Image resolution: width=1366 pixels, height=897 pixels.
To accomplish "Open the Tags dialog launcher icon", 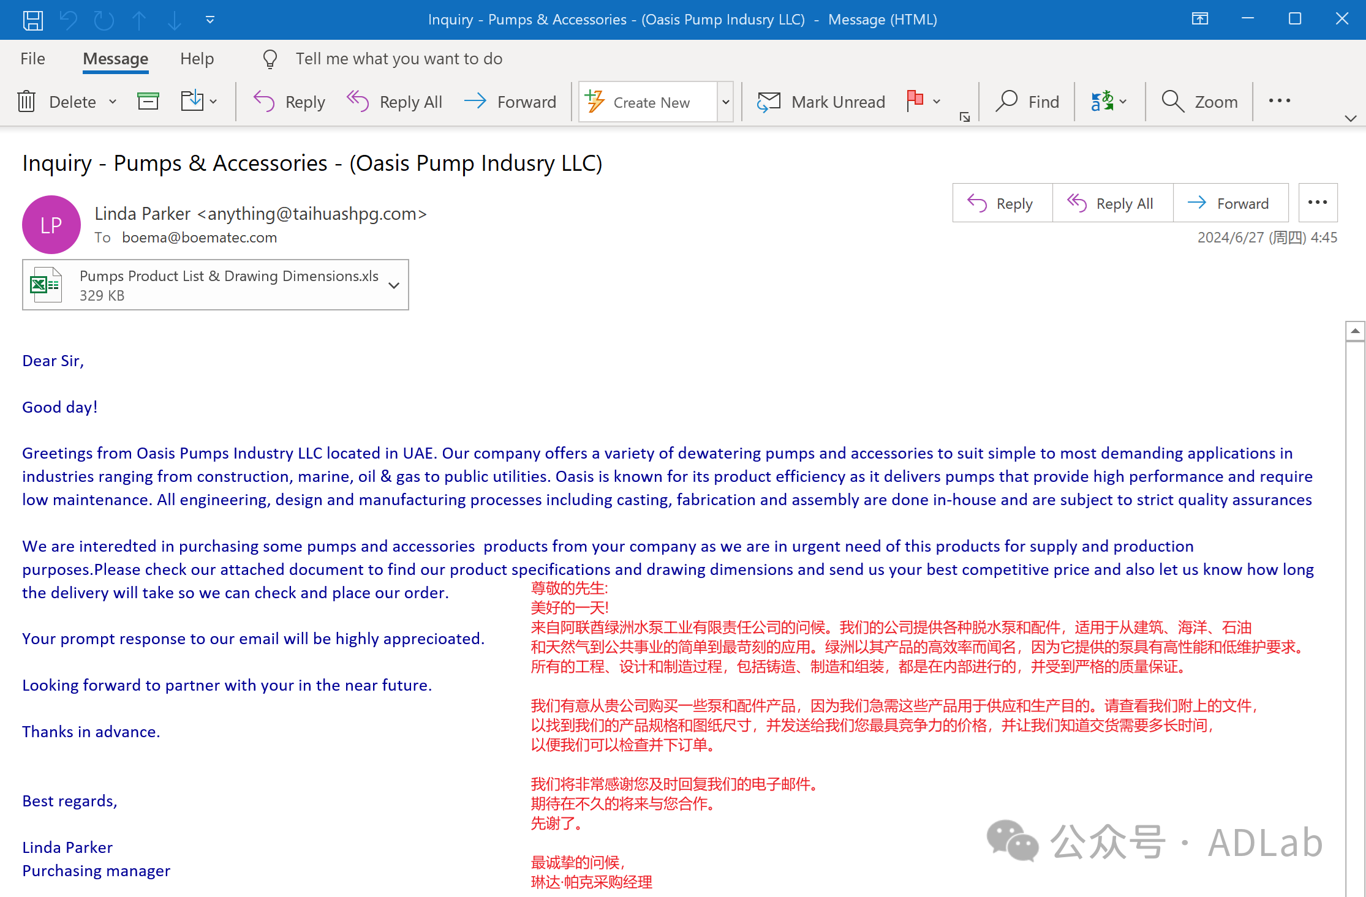I will coord(964,116).
